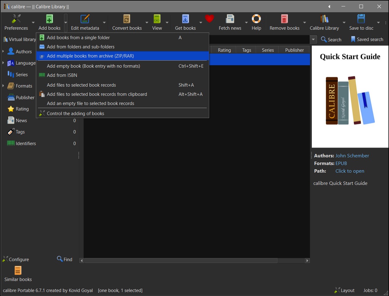This screenshot has width=389, height=296.
Task: Click the Save to disc icon
Action: (361, 19)
